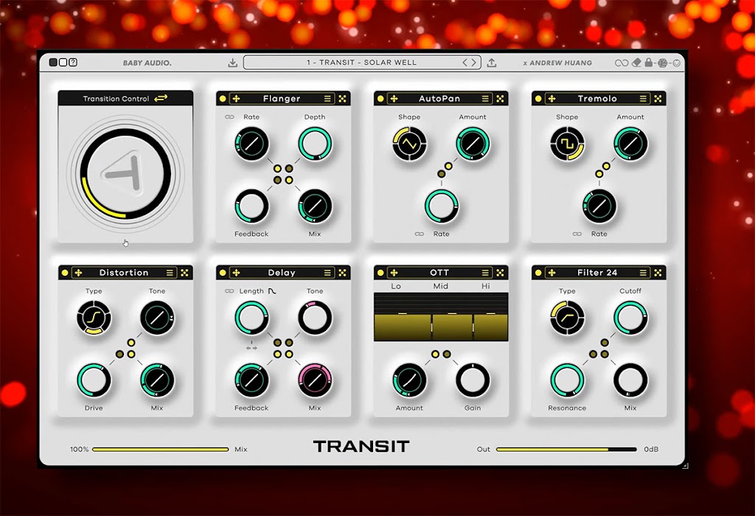Image resolution: width=755 pixels, height=516 pixels.
Task: Toggle the Filter 24 module power dot
Action: 538,273
